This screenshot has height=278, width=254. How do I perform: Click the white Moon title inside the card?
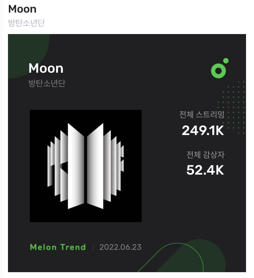click(x=46, y=68)
